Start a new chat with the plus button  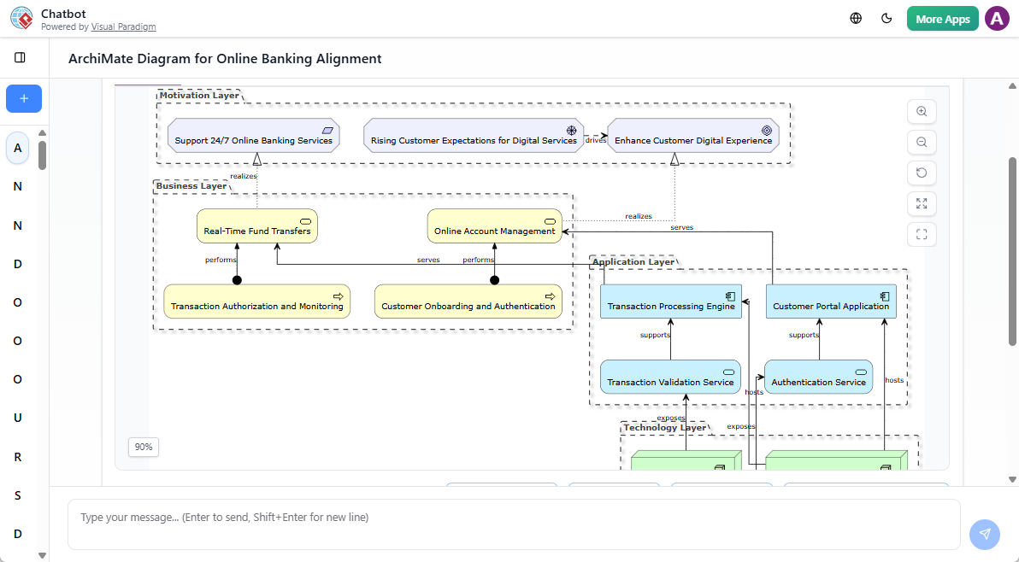click(23, 98)
